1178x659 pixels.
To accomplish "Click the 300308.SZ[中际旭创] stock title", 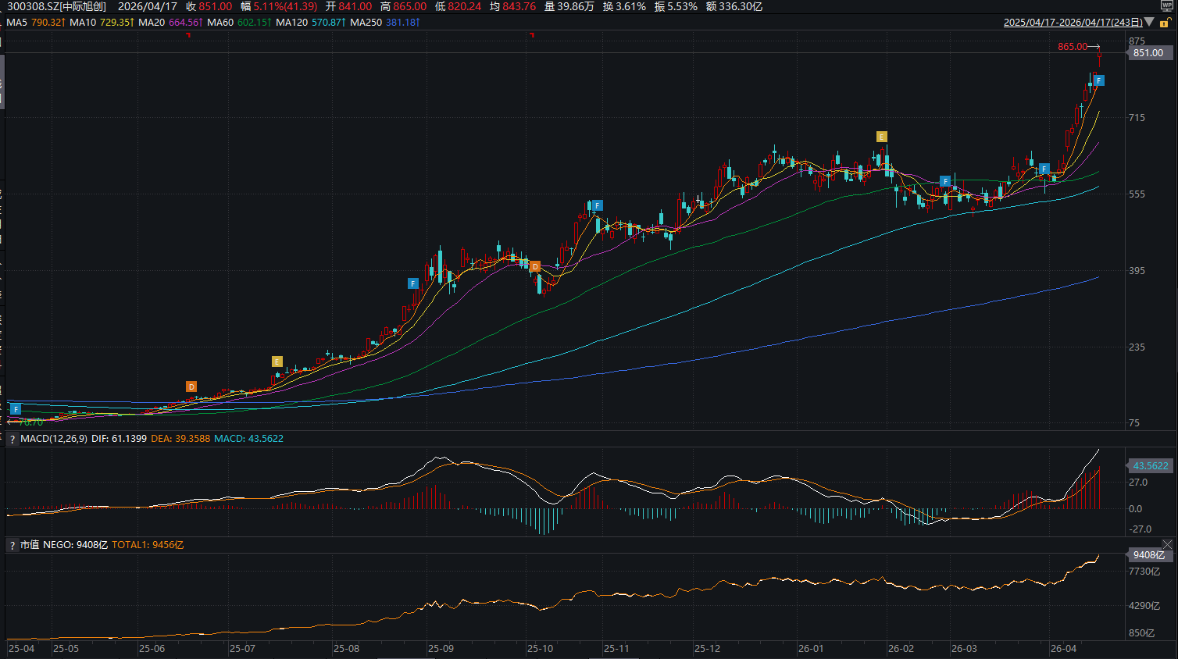I will [56, 6].
